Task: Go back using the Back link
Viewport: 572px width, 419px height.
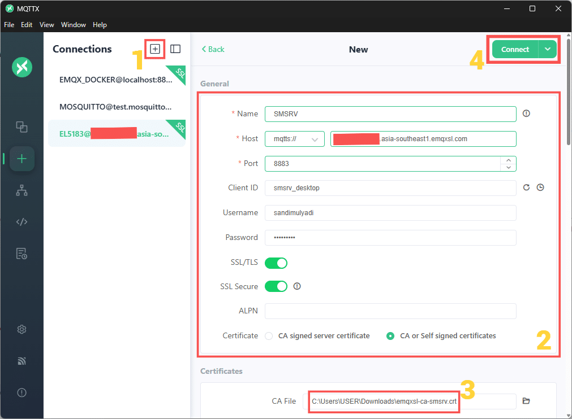Action: pyautogui.click(x=213, y=49)
